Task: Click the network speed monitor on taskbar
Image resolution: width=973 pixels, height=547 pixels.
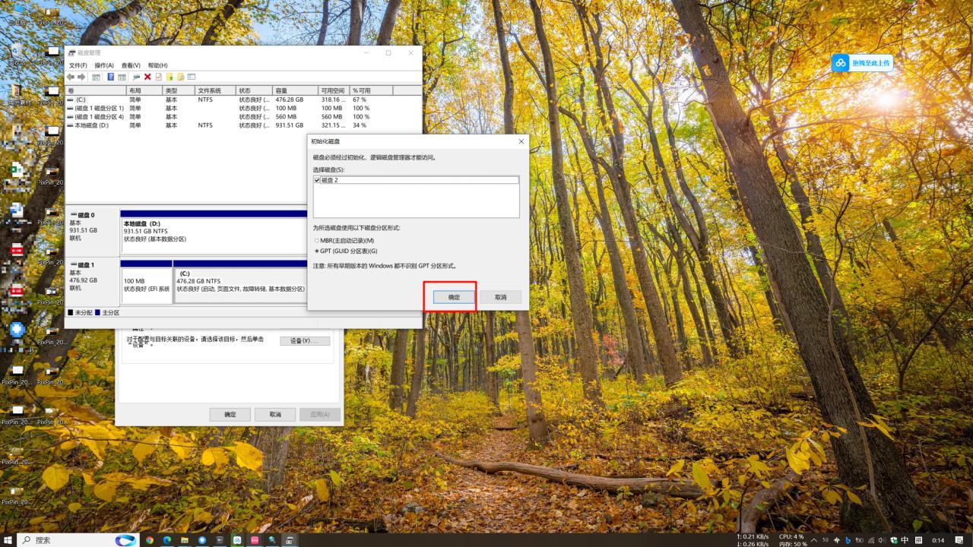Action: (753, 540)
